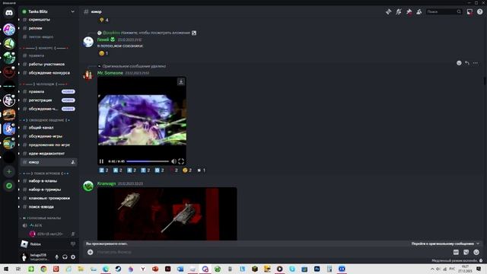The width and height of the screenshot is (487, 274).
Task: Create invite for юмор channel
Action: point(73,162)
